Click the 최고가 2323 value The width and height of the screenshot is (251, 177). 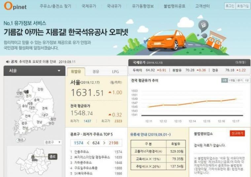[118, 121]
